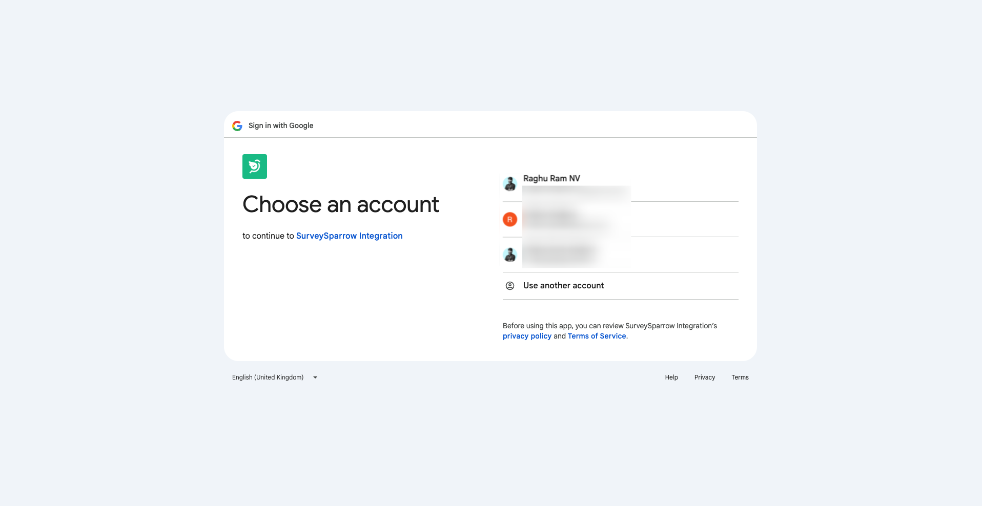The image size is (982, 506).
Task: Click Use another account
Action: [563, 286]
